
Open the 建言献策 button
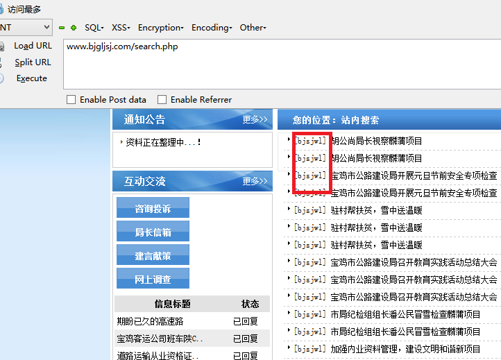(x=153, y=255)
